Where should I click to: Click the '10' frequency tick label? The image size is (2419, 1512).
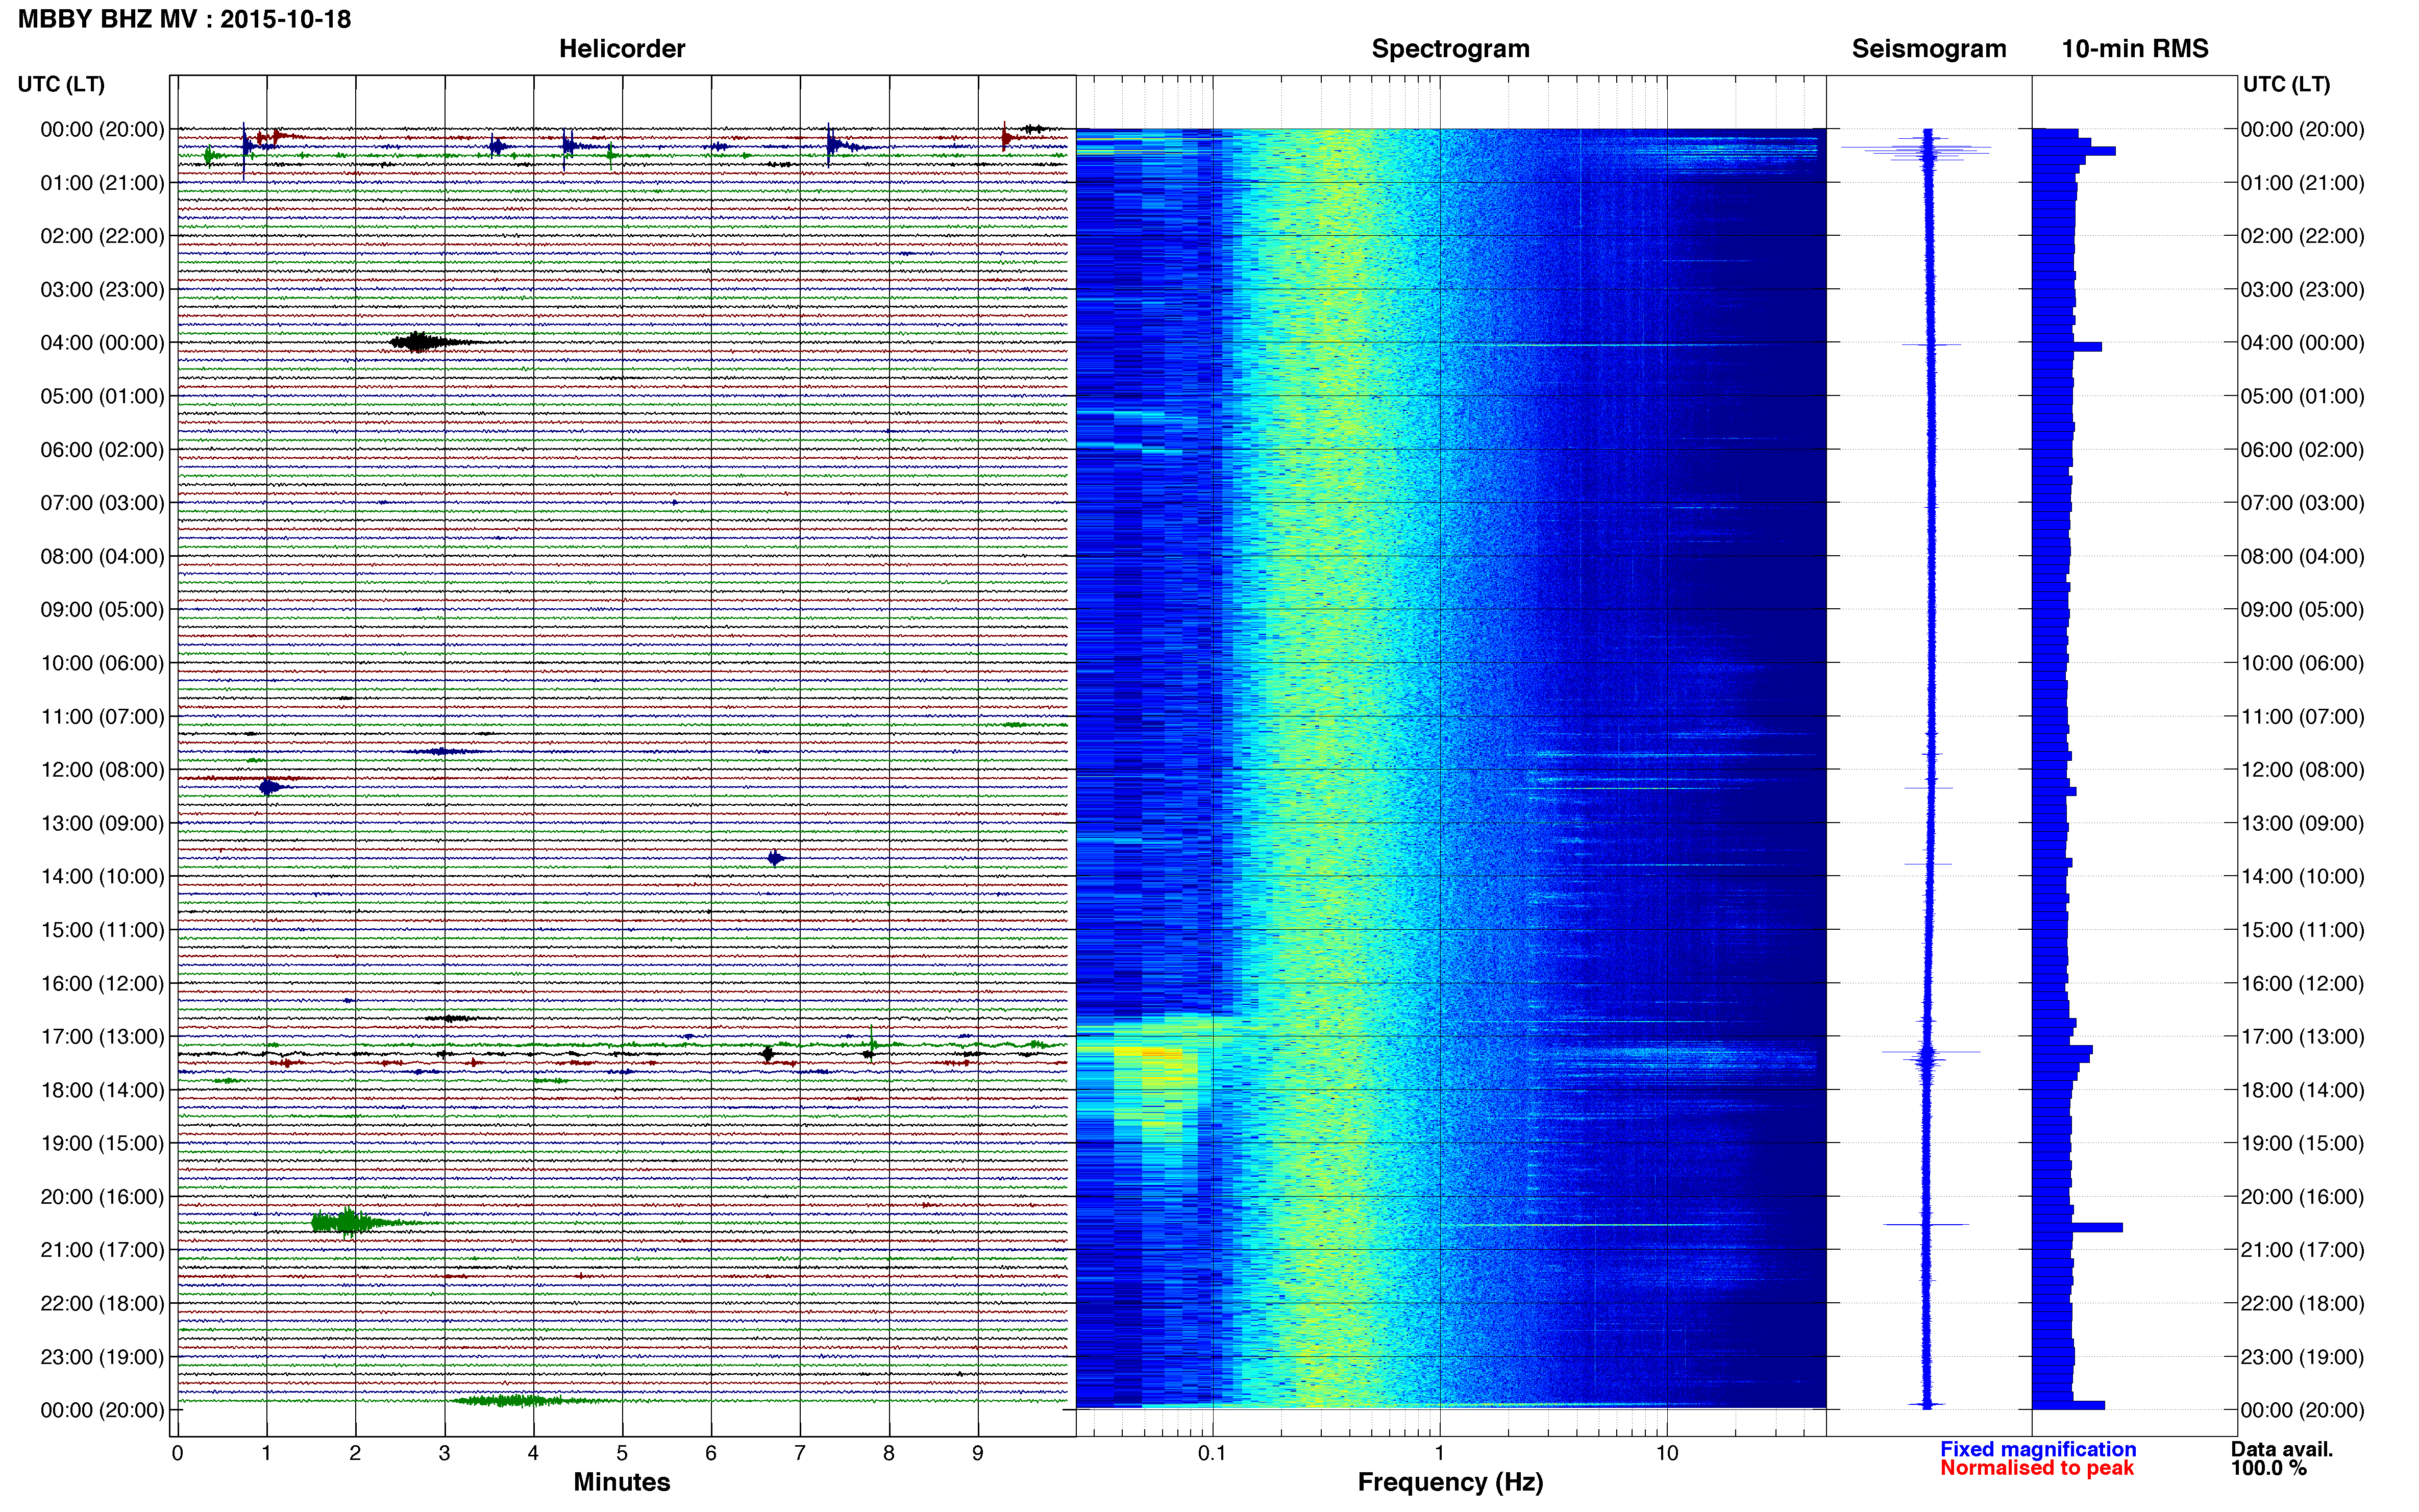[x=1666, y=1453]
